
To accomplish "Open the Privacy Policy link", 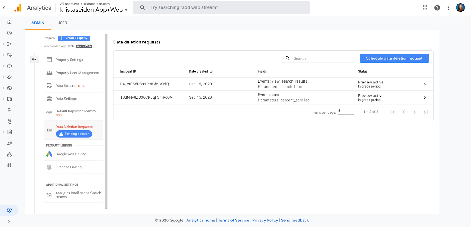I will coord(265,220).
